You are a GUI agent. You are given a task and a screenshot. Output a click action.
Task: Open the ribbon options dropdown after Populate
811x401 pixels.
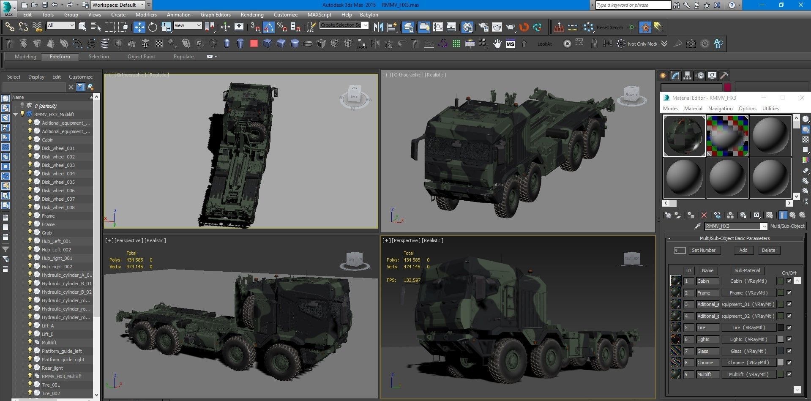pos(212,57)
